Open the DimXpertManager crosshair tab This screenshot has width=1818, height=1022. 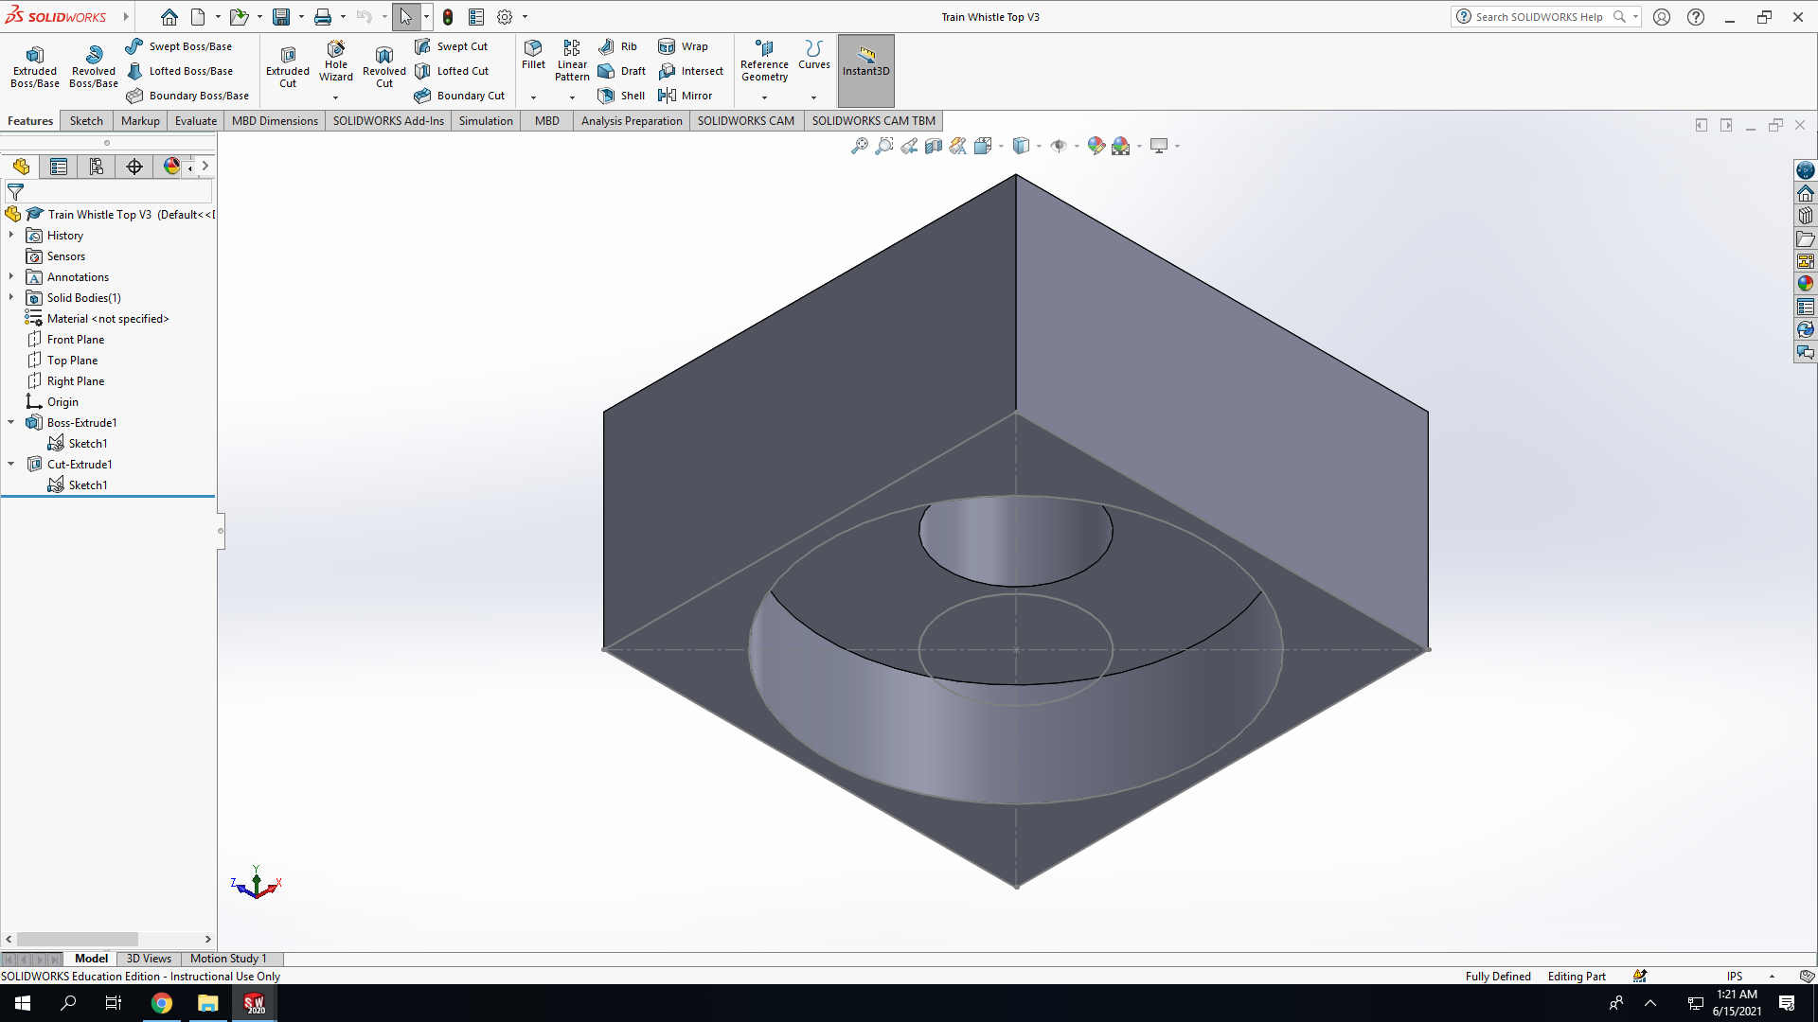click(134, 167)
